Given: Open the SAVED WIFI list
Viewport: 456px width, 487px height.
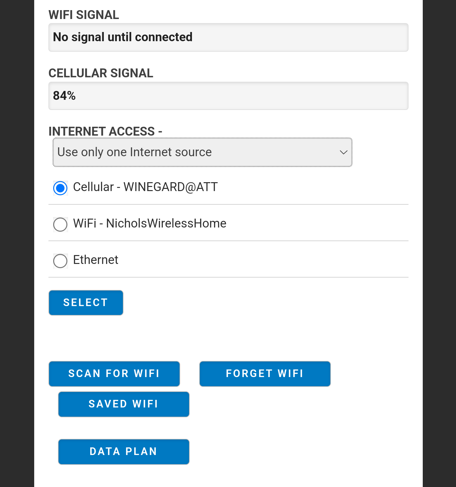Looking at the screenshot, I should (x=124, y=404).
